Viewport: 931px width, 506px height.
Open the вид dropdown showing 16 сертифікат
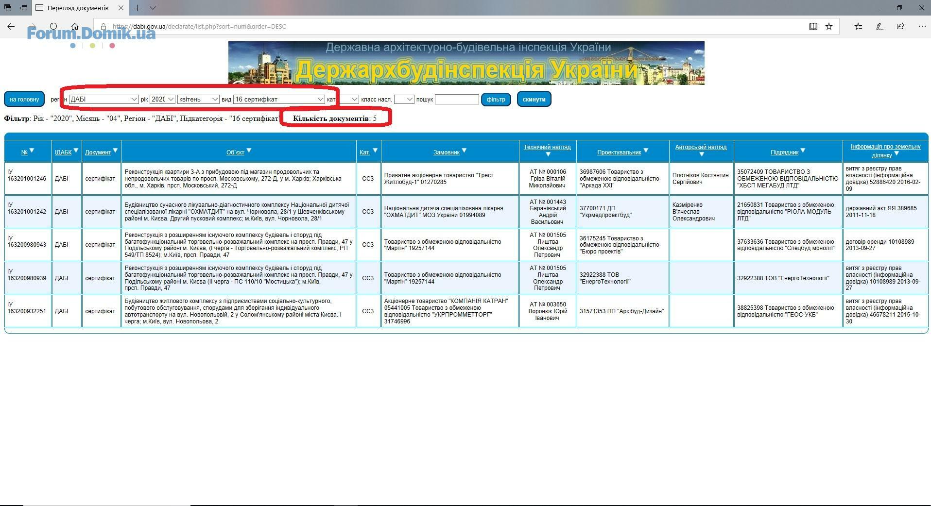pyautogui.click(x=279, y=99)
